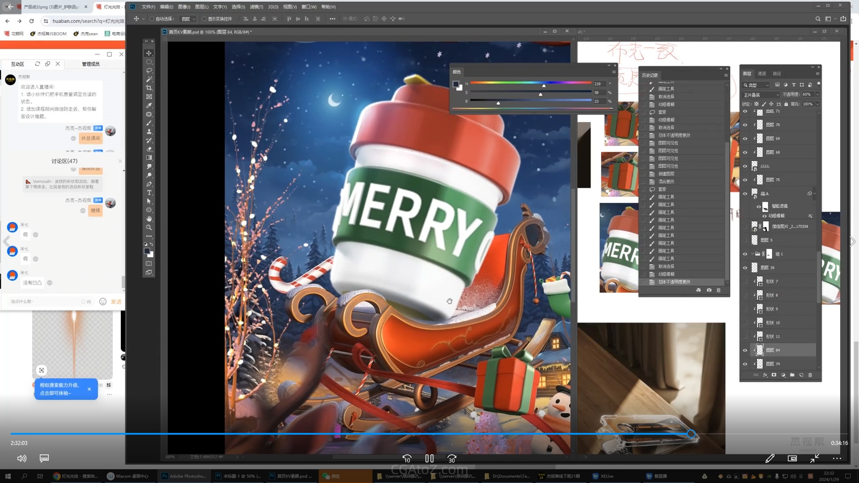Select the Eraser tool
The height and width of the screenshot is (483, 859).
149,149
